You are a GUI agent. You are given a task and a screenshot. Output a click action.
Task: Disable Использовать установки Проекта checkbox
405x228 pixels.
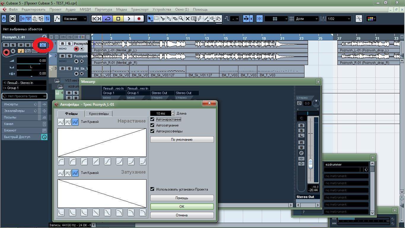[x=152, y=189]
